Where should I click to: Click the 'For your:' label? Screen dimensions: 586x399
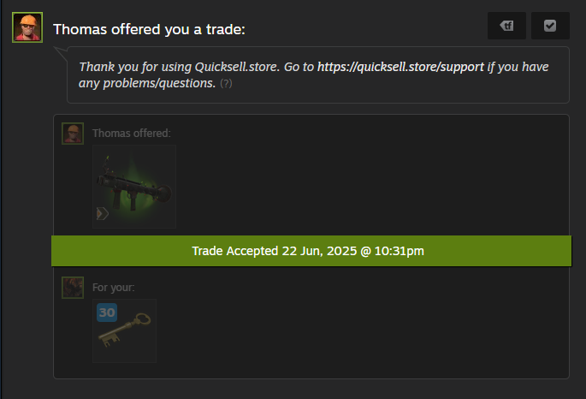(x=114, y=287)
